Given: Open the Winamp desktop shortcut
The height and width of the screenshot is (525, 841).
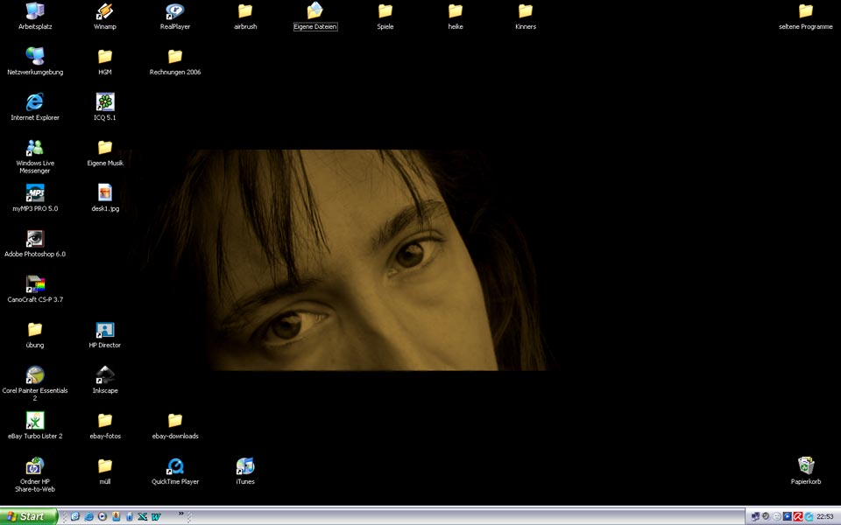Looking at the screenshot, I should (x=105, y=12).
